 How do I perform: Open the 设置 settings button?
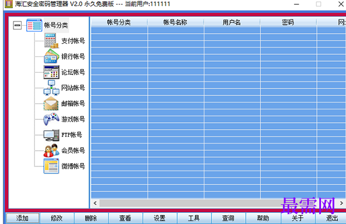pos(160,218)
